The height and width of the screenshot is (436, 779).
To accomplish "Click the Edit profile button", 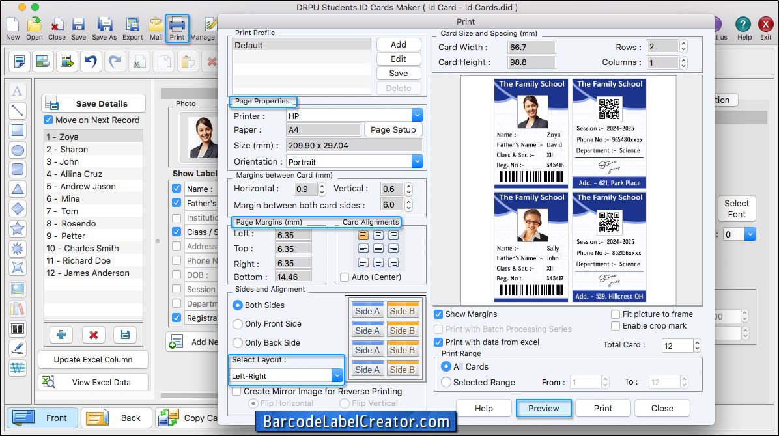I will click(x=399, y=59).
